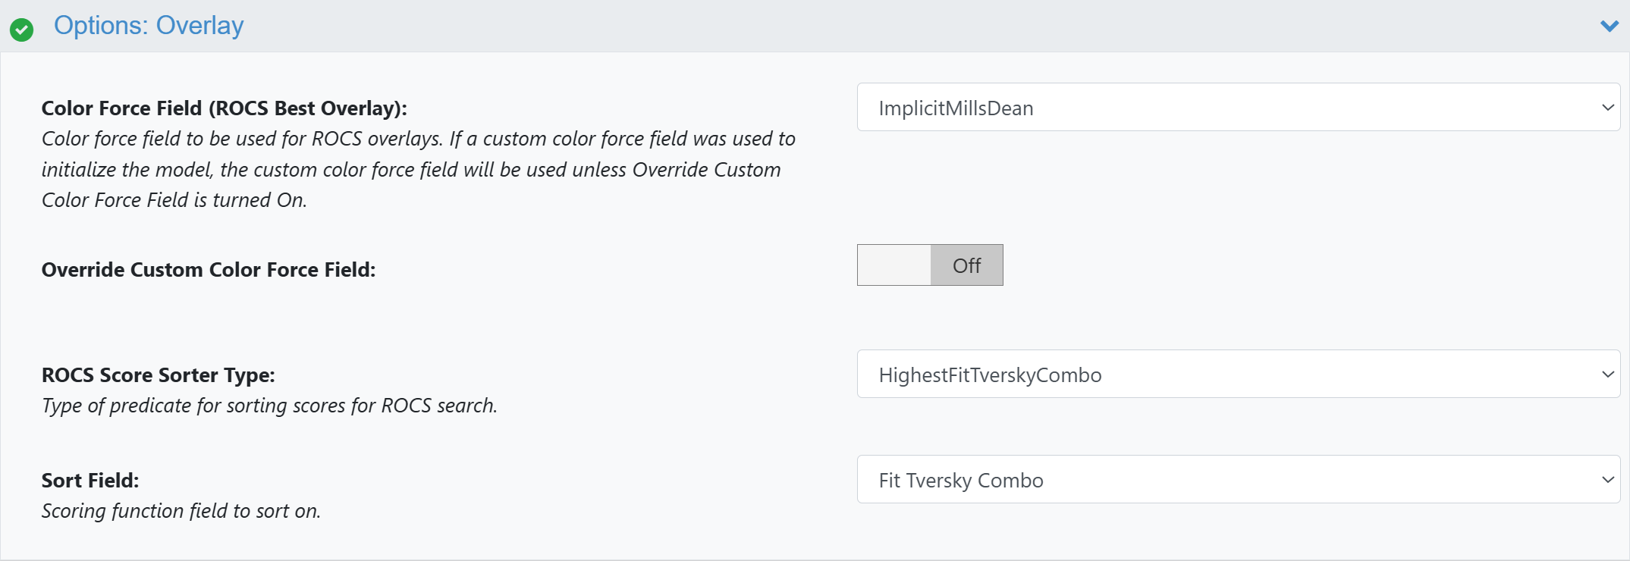This screenshot has height=561, width=1630.
Task: Click the gray "Off" half of the override switch
Action: pyautogui.click(x=966, y=265)
